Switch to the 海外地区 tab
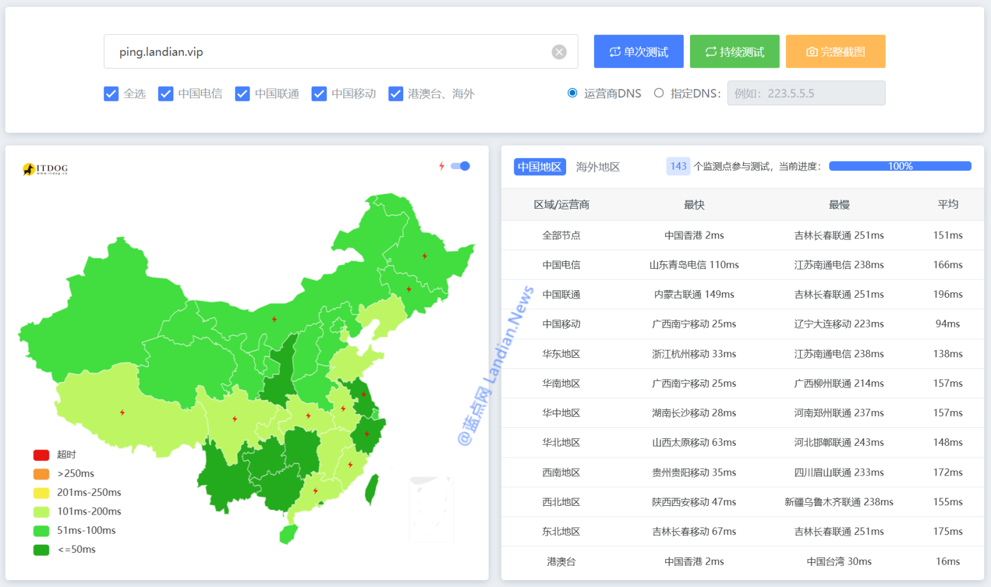This screenshot has height=587, width=991. (597, 167)
